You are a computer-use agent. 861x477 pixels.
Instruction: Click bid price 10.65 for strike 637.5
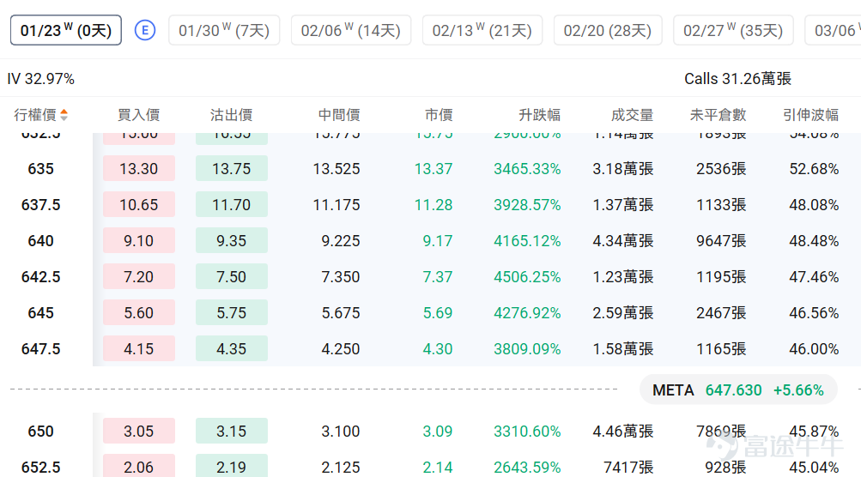pos(139,205)
